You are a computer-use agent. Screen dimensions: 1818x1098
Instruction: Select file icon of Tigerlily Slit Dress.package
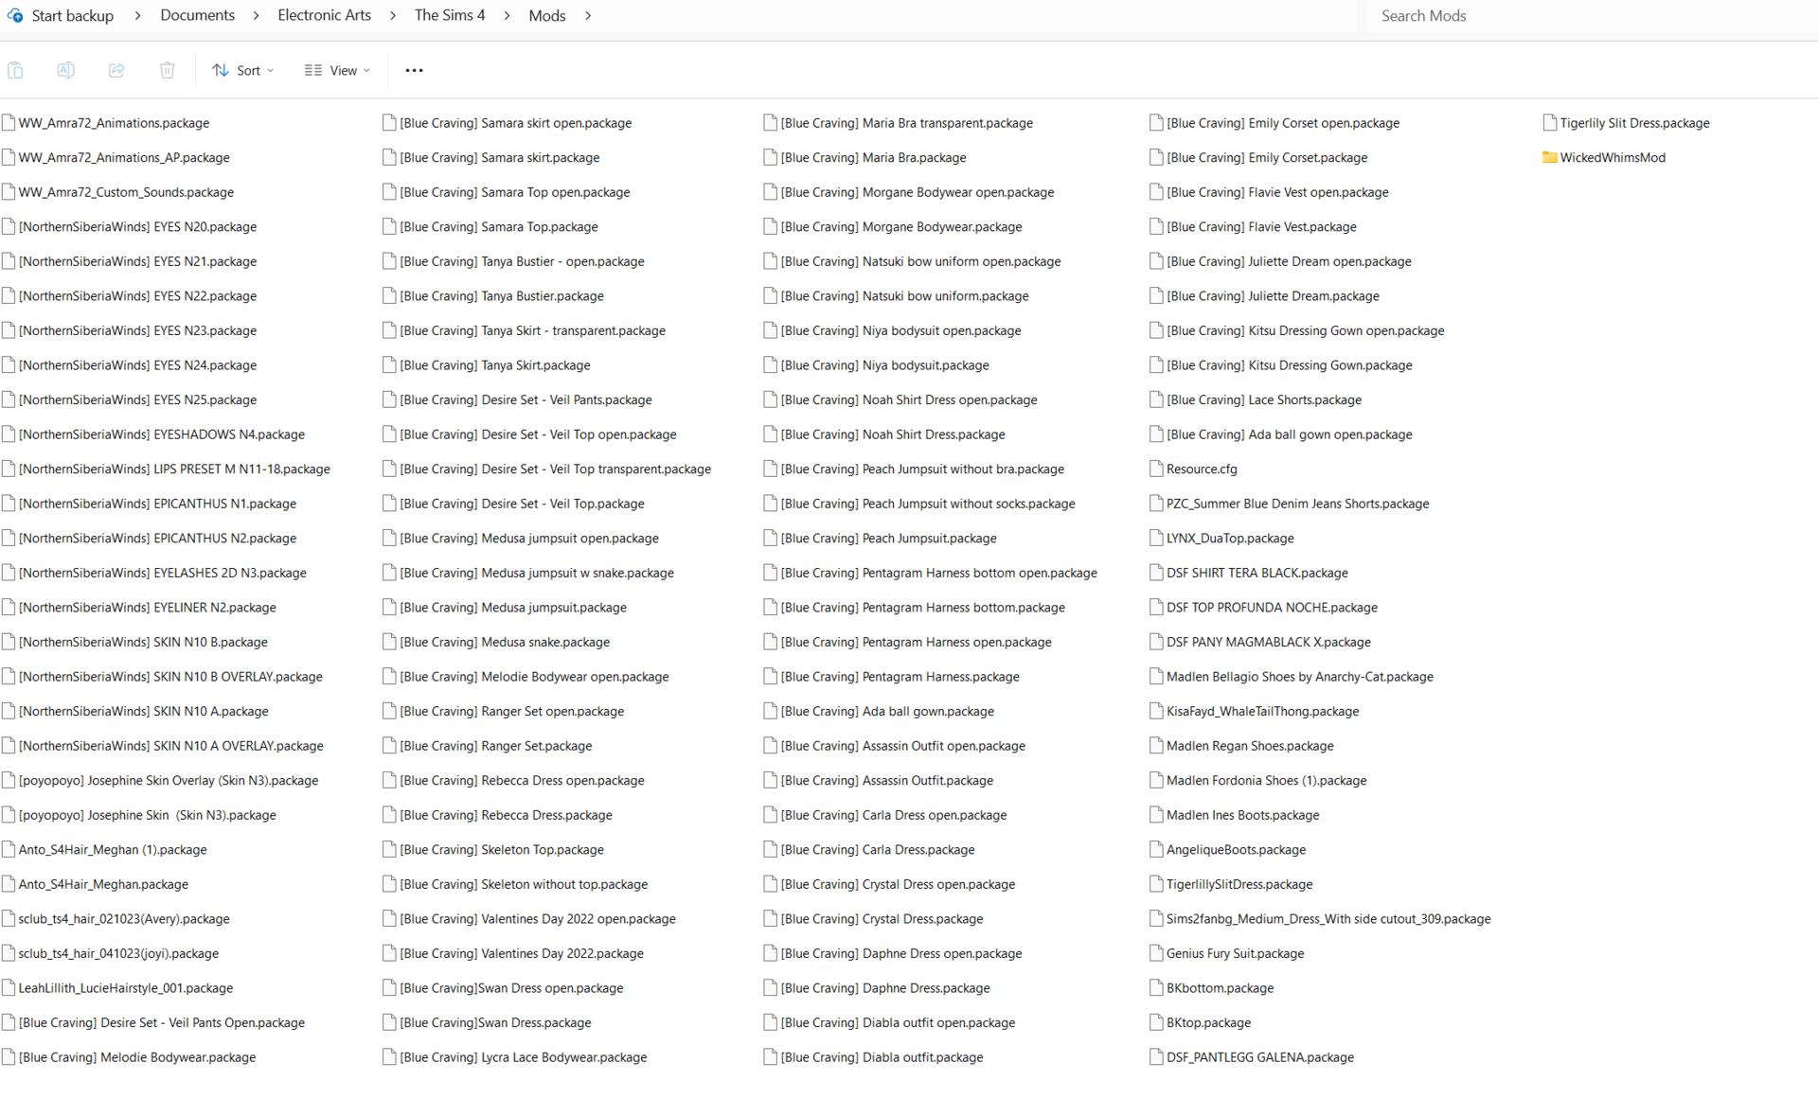[1549, 122]
